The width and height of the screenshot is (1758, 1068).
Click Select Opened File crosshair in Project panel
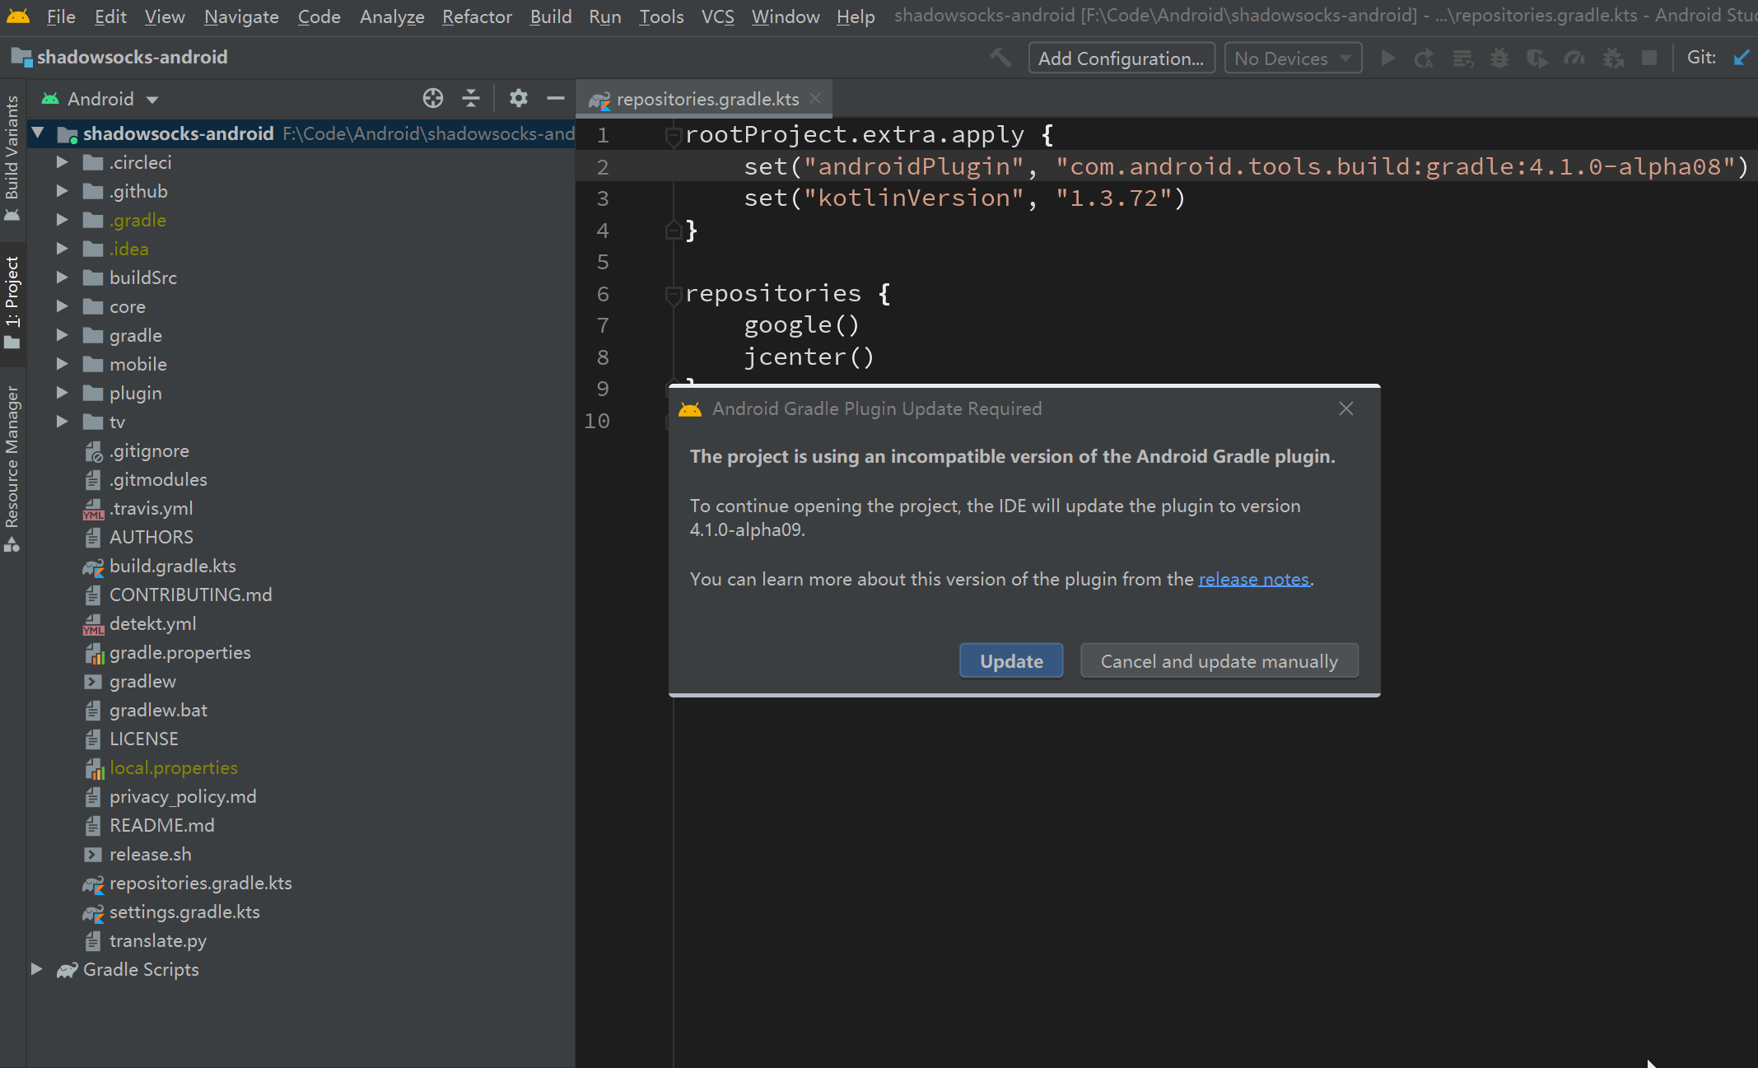pos(432,98)
